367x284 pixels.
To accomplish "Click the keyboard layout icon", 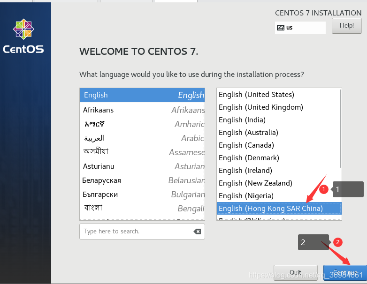I will (280, 28).
